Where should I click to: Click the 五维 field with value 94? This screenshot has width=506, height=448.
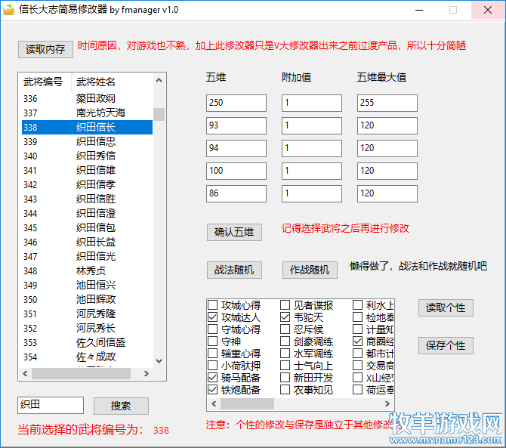pyautogui.click(x=236, y=148)
